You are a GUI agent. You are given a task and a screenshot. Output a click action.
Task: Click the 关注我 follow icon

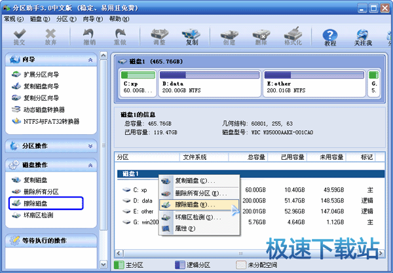click(363, 37)
